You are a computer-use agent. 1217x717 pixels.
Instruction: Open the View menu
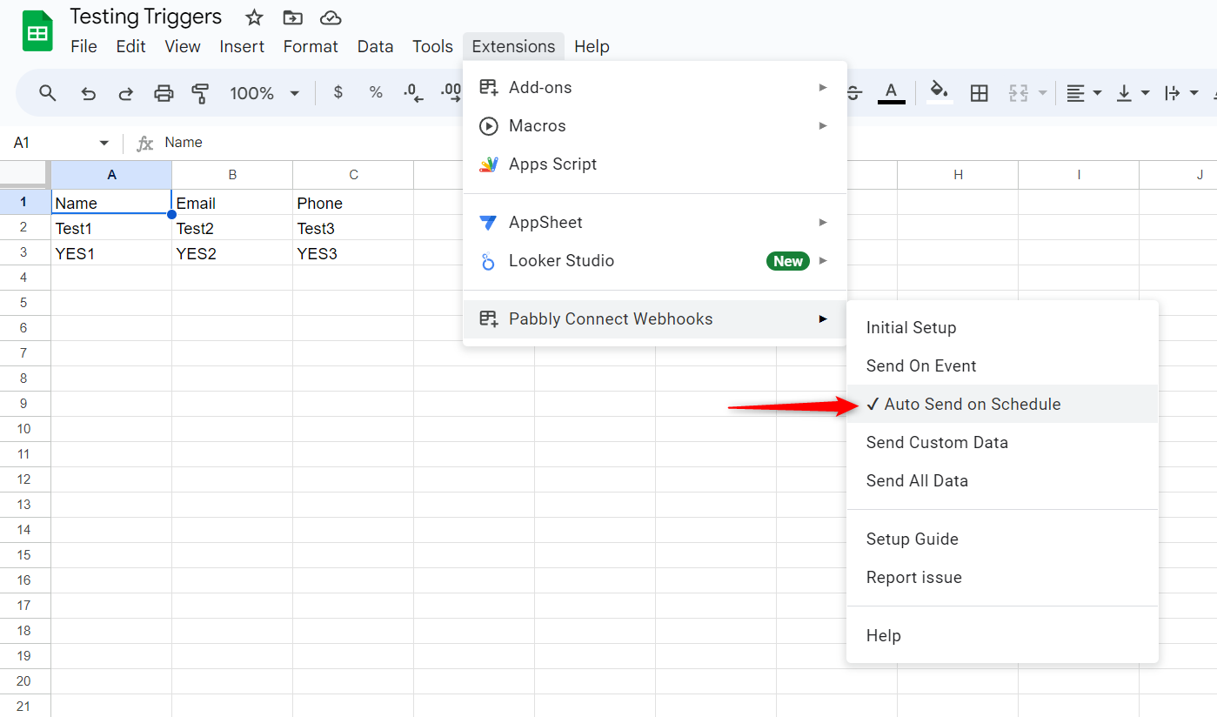[x=183, y=46]
